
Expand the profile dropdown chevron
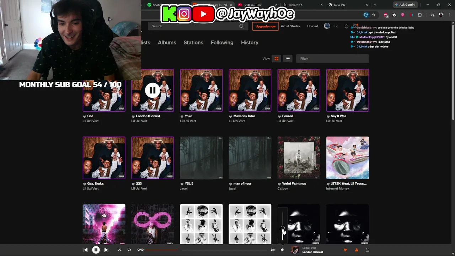[335, 26]
